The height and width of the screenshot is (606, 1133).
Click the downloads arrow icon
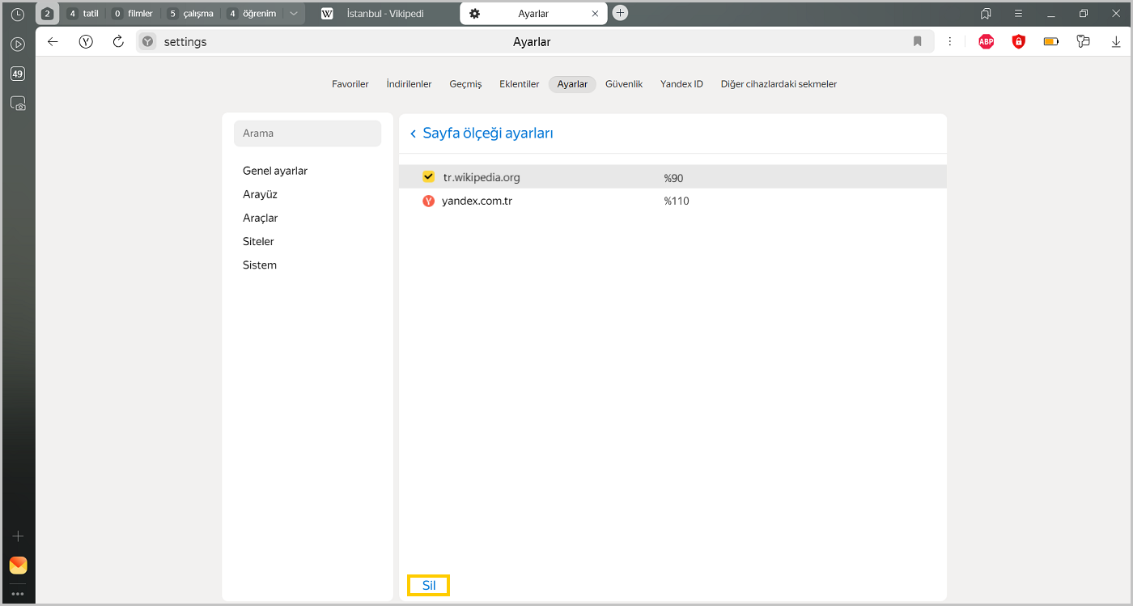click(1116, 42)
